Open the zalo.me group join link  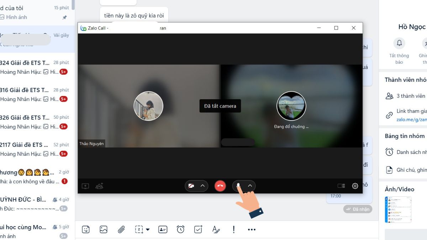coord(411,120)
